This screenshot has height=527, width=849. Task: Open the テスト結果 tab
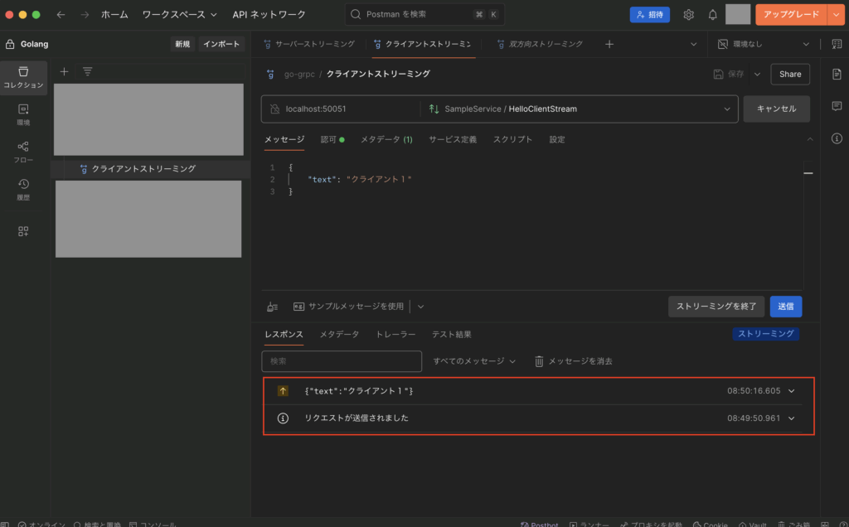click(x=451, y=335)
